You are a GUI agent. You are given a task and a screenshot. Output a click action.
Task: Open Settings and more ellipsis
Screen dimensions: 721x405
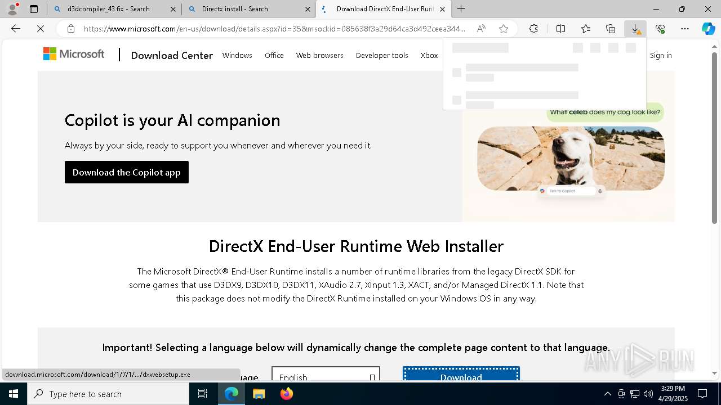pos(685,29)
